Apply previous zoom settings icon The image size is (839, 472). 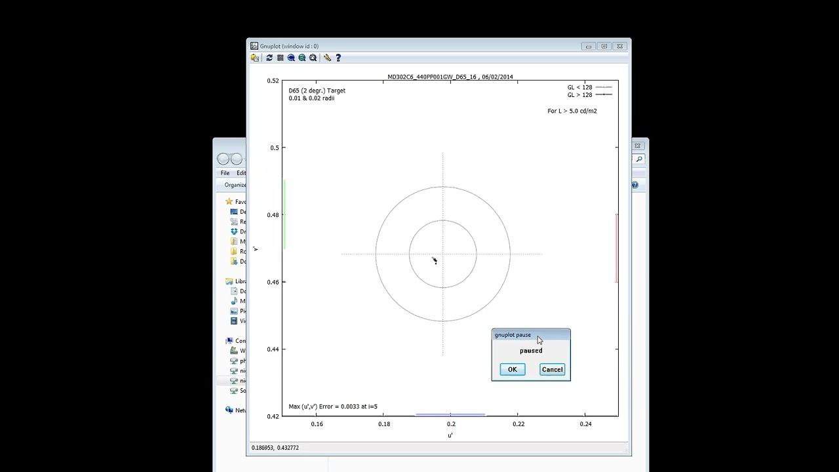click(291, 58)
